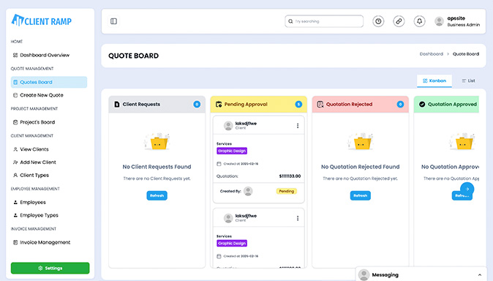Screen dimensions: 493x281
Task: Toggle the sidebar collapse icon
Action: [x=113, y=21]
